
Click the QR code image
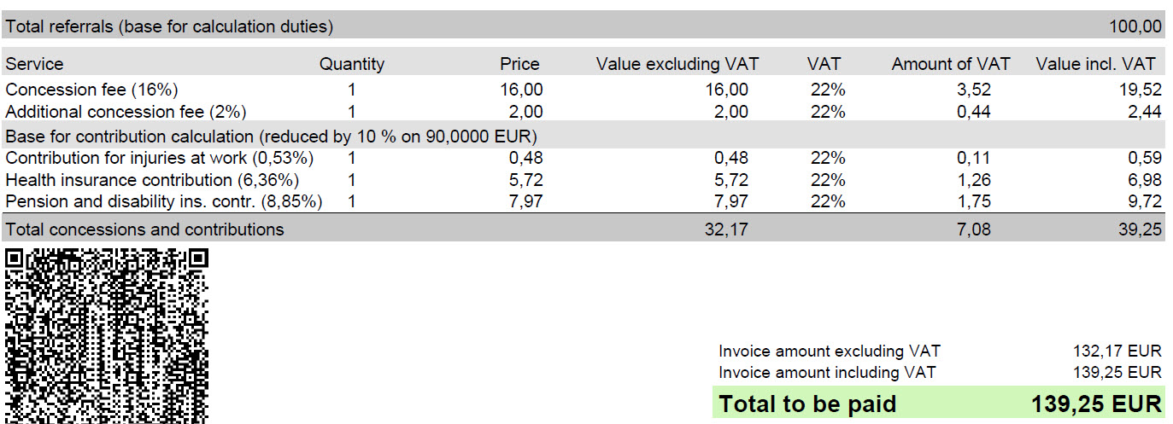106,335
